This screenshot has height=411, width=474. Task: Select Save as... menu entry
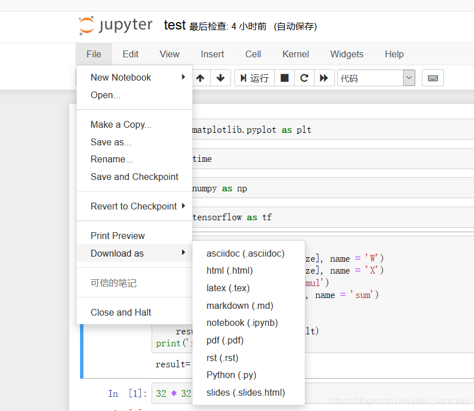point(135,142)
